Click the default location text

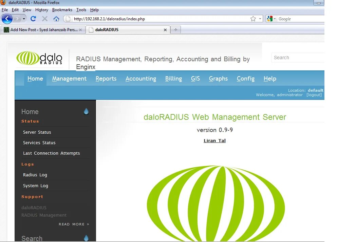point(315,90)
